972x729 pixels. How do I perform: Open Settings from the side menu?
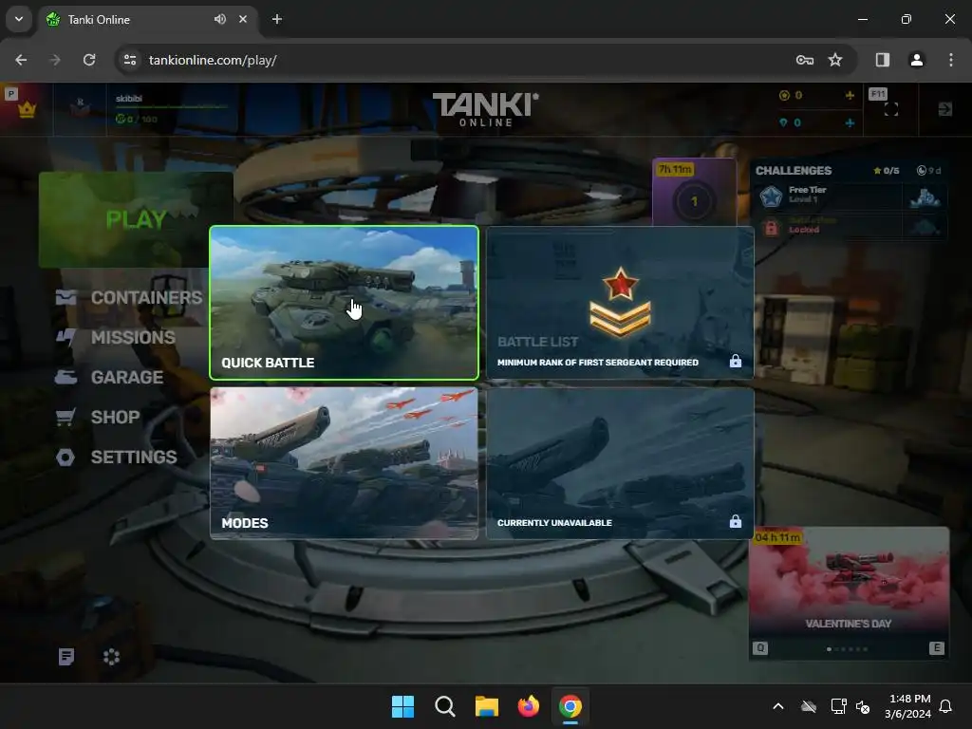tap(116, 457)
